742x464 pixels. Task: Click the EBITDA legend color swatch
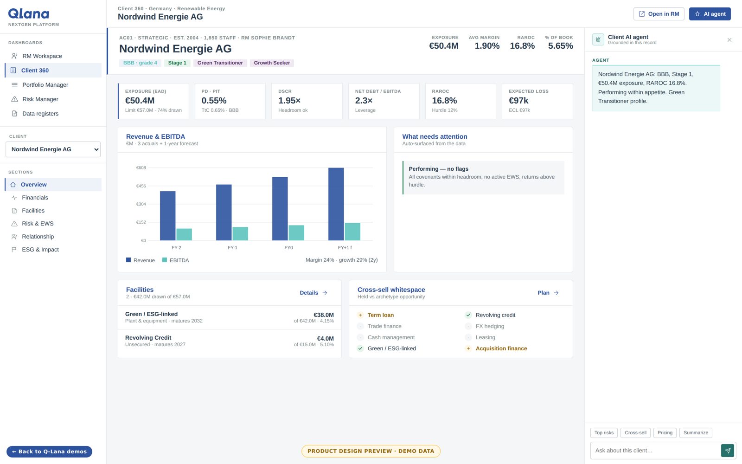click(x=165, y=260)
